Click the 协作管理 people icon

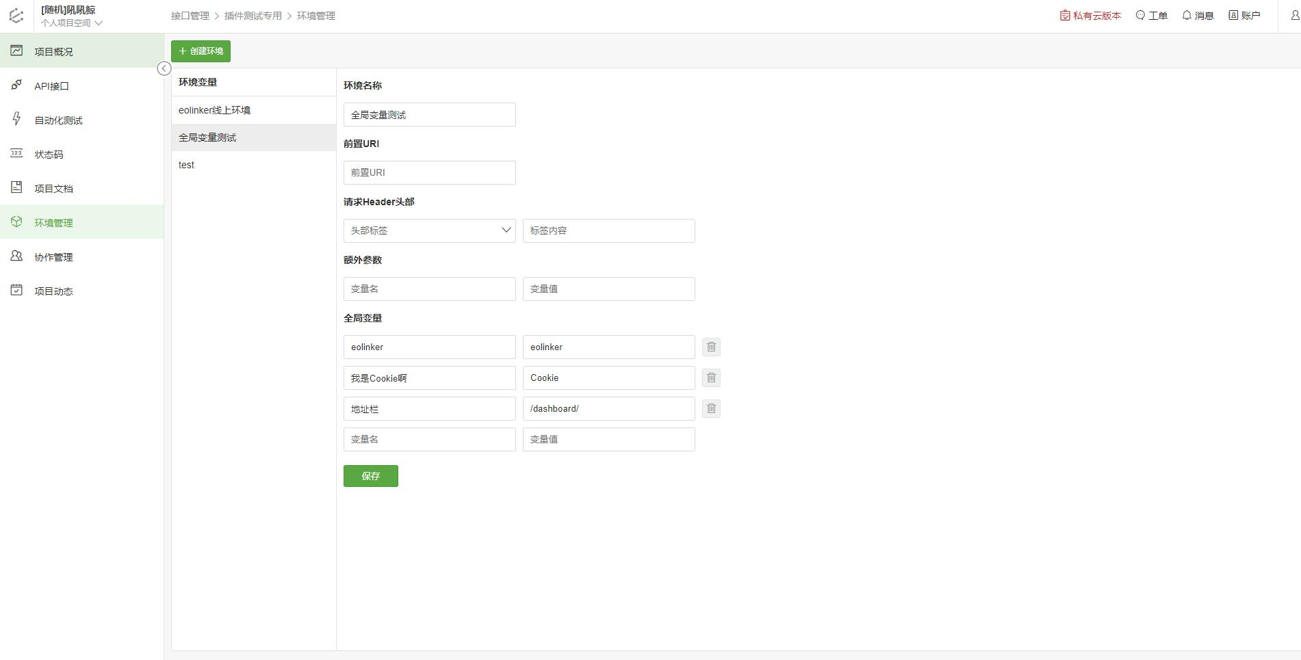coord(16,256)
